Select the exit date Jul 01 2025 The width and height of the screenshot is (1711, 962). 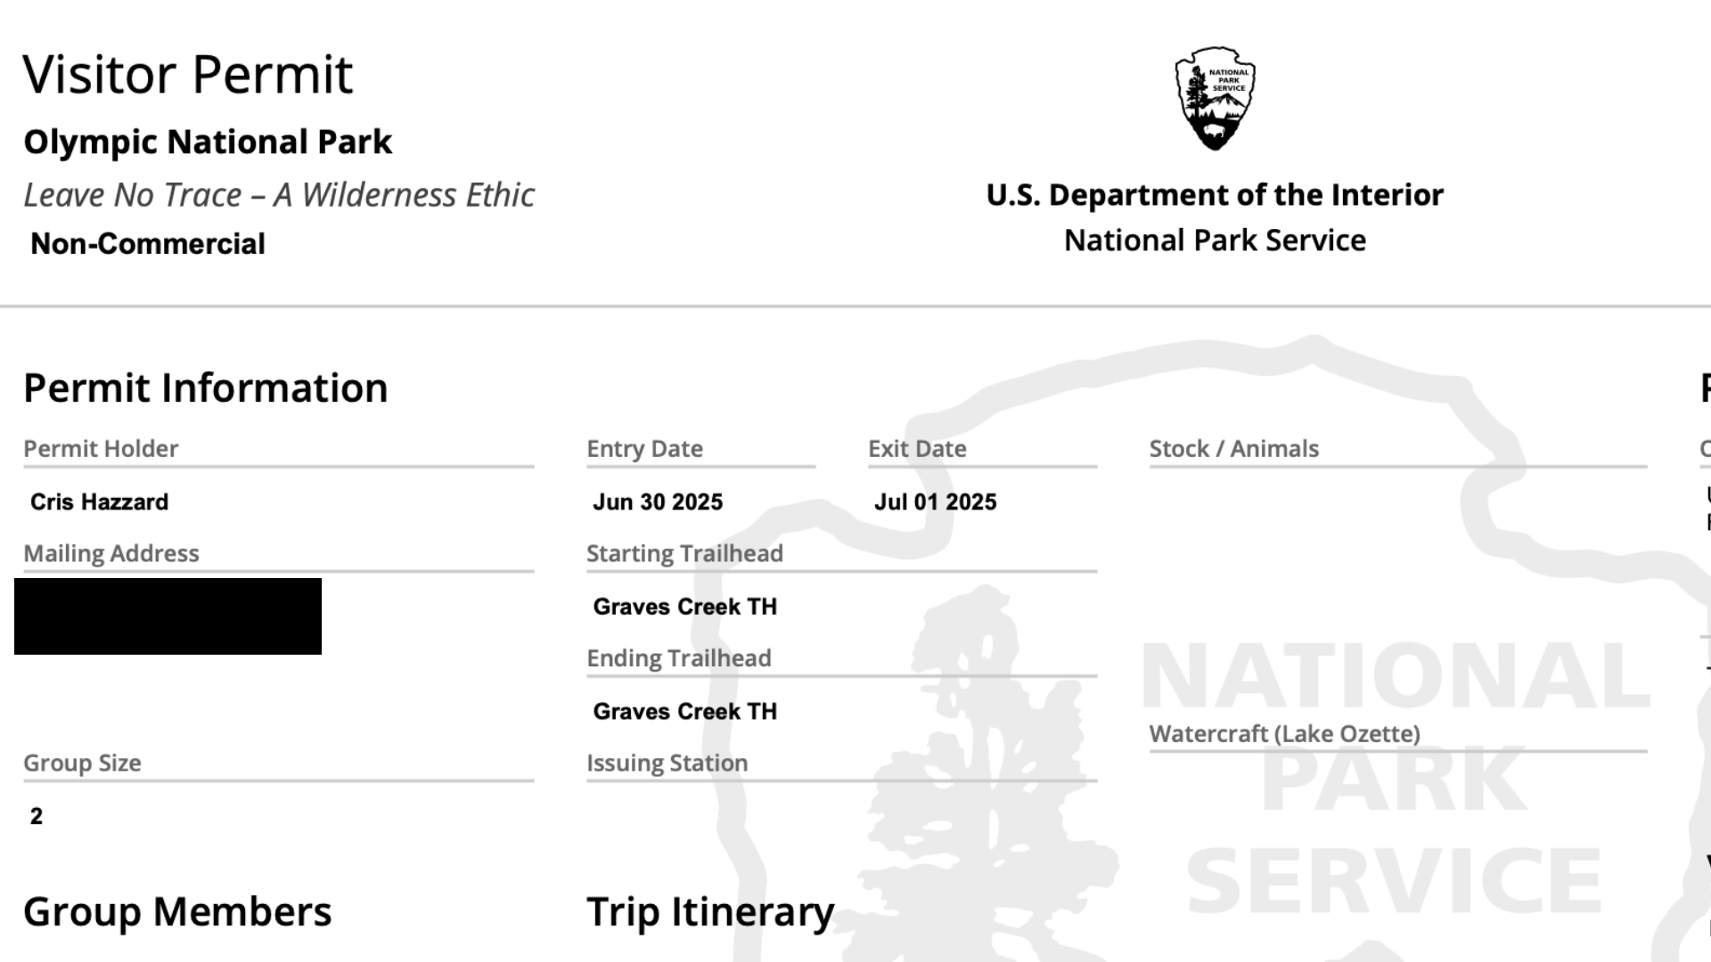click(935, 502)
